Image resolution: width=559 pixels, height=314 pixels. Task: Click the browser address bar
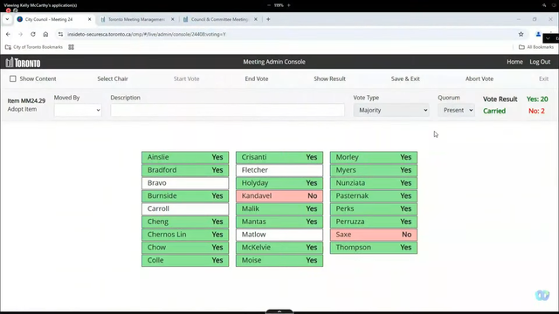(x=286, y=34)
